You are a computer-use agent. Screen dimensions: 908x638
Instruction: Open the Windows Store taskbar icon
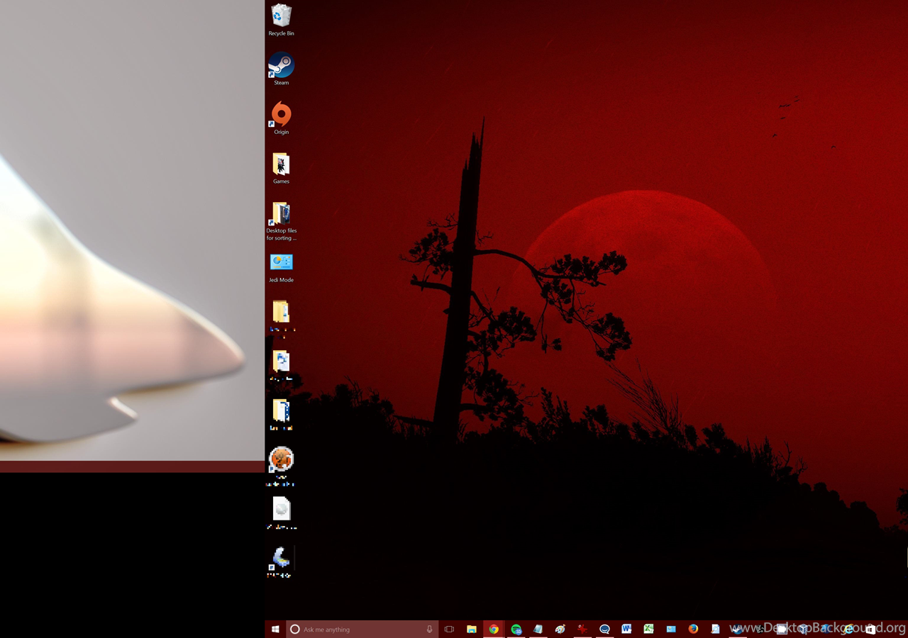870,629
